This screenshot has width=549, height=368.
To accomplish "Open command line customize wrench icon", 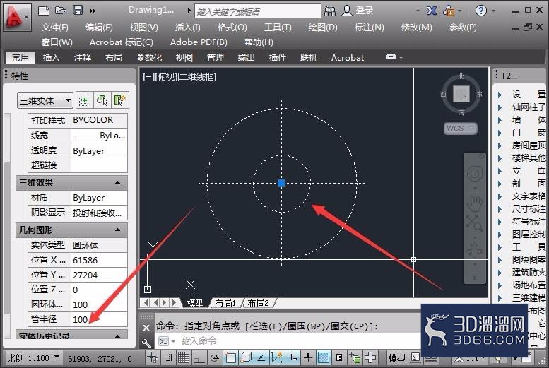I will pos(146,343).
